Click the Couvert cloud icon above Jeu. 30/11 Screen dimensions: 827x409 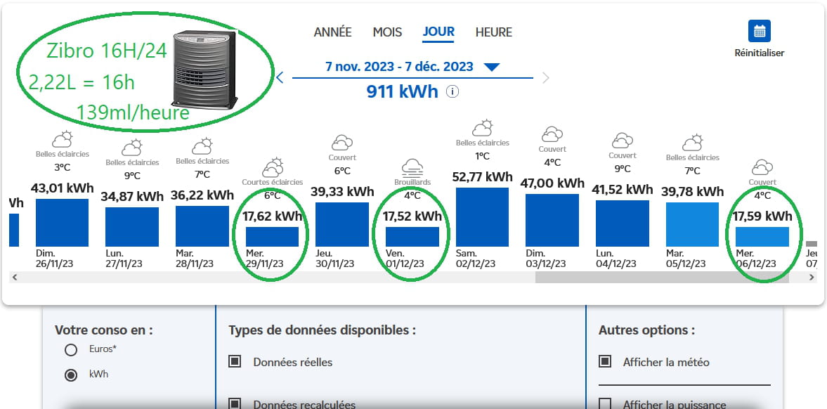(341, 143)
